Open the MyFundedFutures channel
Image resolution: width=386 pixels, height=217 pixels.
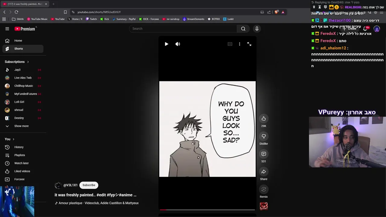(23, 94)
